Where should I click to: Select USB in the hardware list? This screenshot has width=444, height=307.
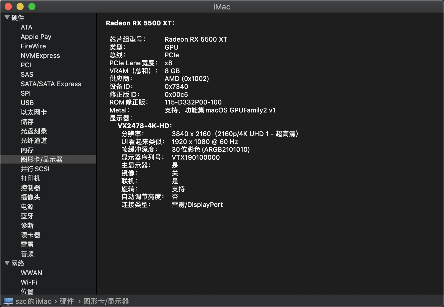coord(27,103)
